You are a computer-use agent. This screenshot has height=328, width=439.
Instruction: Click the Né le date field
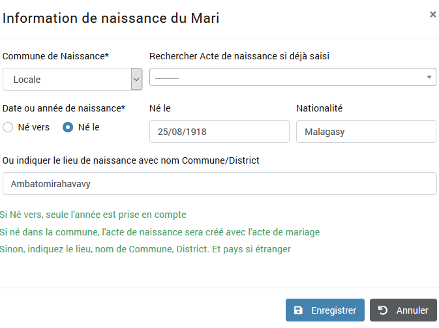[x=219, y=132]
